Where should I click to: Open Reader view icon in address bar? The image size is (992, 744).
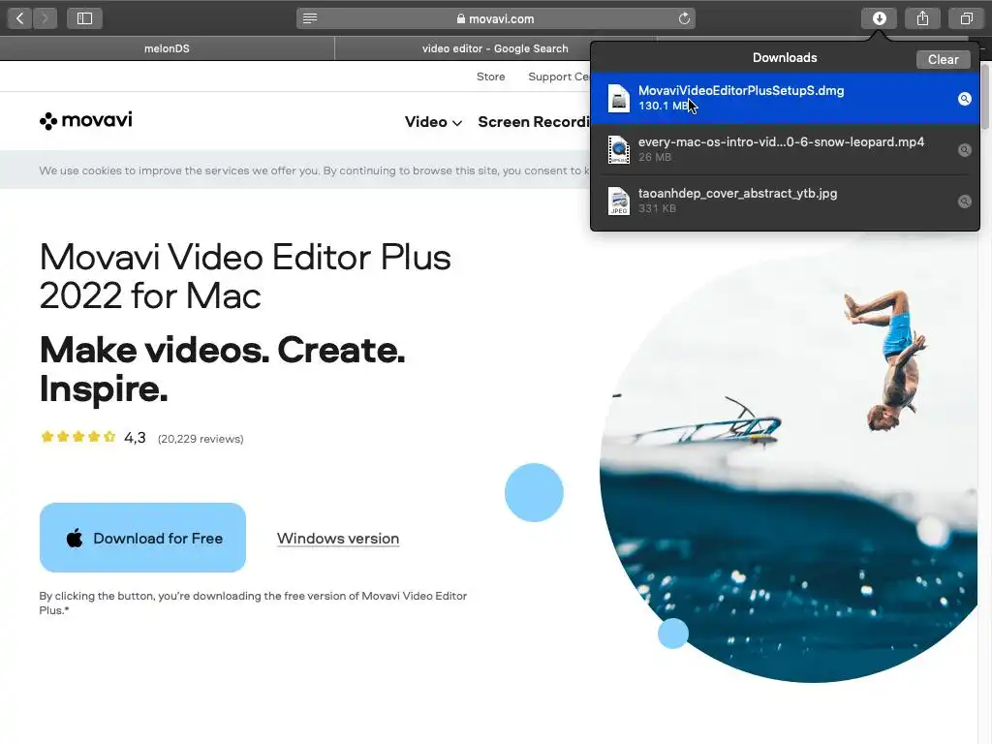[x=310, y=18]
